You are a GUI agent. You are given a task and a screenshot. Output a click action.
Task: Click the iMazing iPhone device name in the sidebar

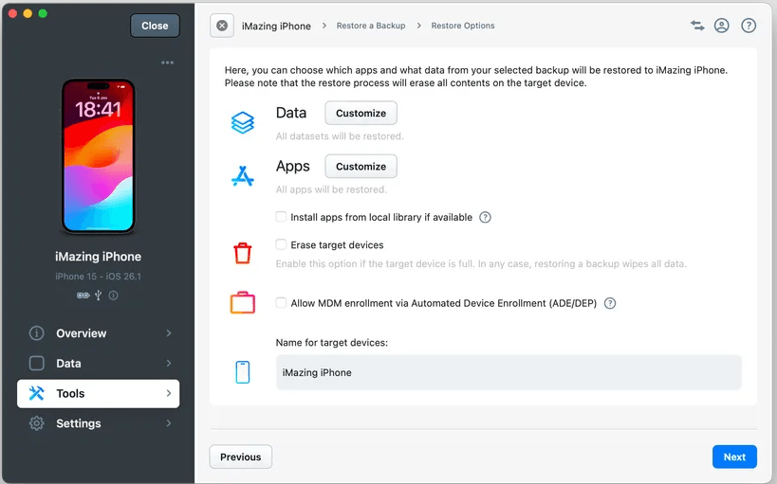[x=98, y=257]
